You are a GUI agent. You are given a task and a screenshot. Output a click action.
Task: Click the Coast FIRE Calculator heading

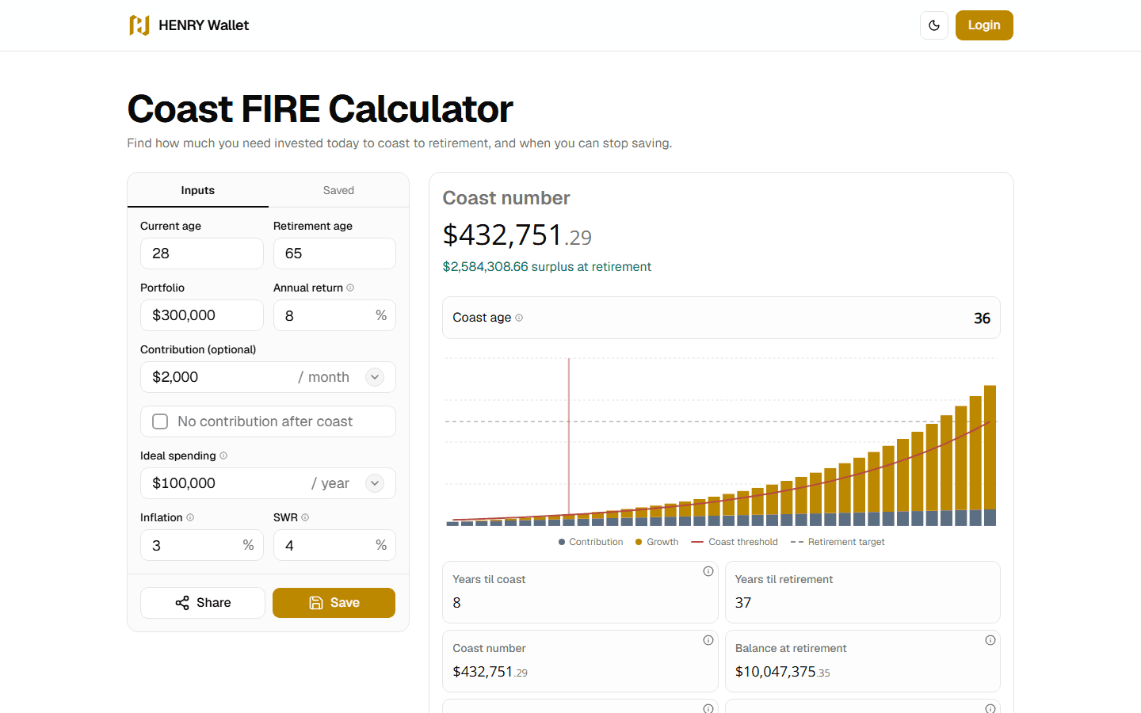click(320, 109)
